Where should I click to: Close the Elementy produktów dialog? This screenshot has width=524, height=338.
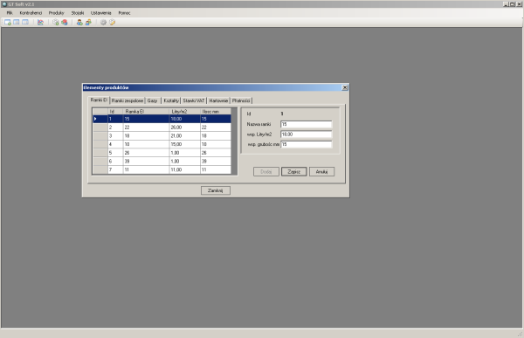345,87
